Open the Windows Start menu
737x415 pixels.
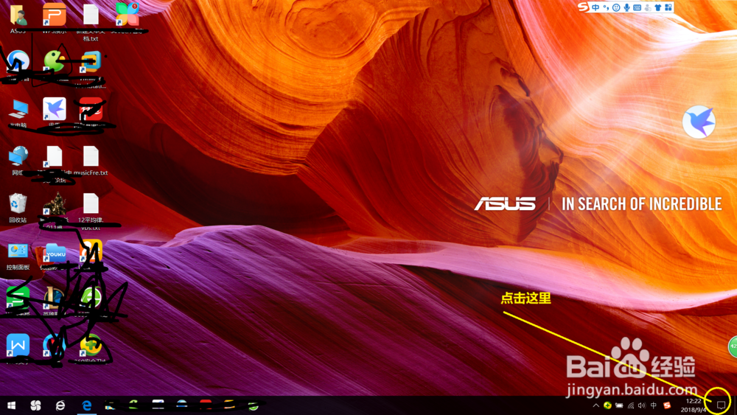tap(11, 405)
